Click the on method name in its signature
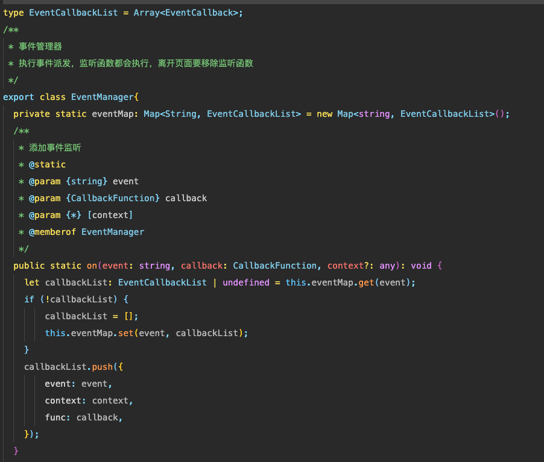Screen dimensions: 544x462 click(92, 266)
